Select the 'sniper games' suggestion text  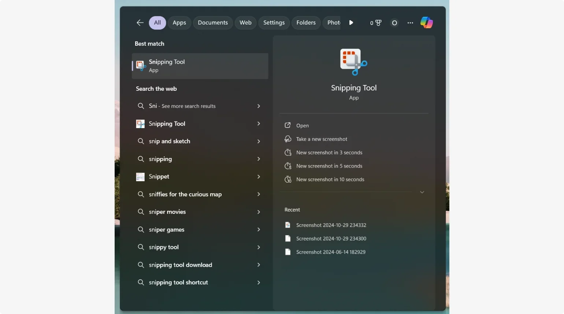167,230
